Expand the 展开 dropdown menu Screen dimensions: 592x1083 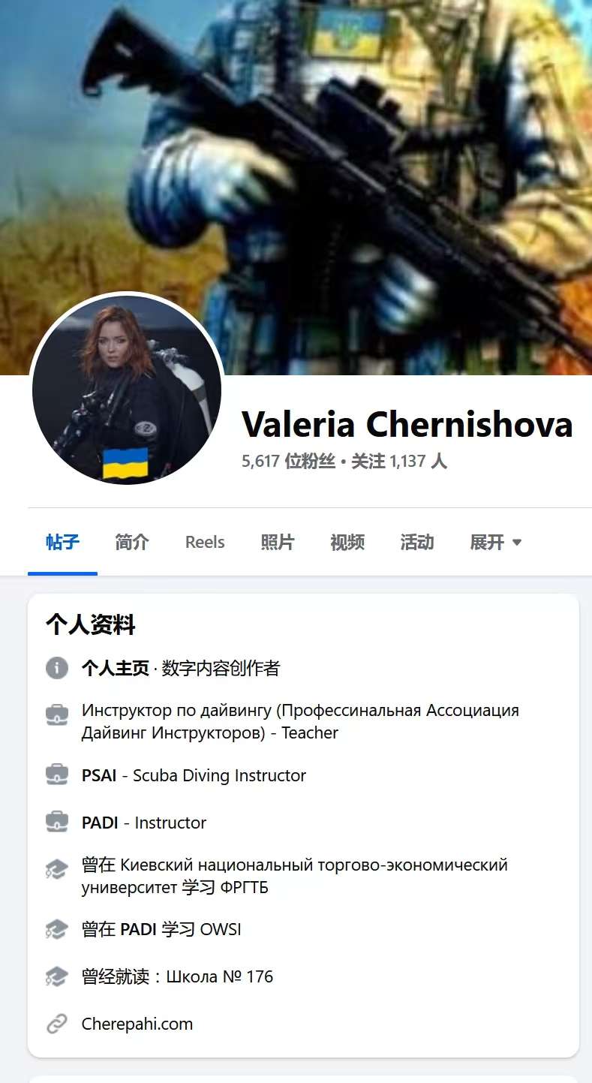tap(496, 542)
